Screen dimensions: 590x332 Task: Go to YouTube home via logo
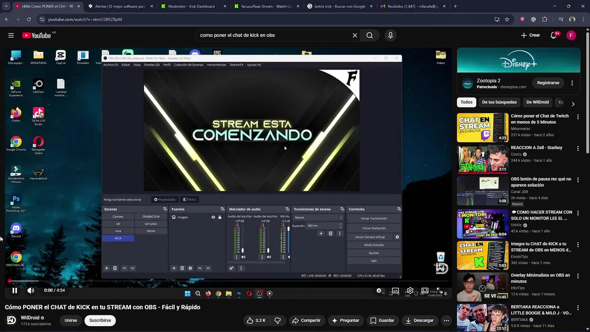point(36,36)
